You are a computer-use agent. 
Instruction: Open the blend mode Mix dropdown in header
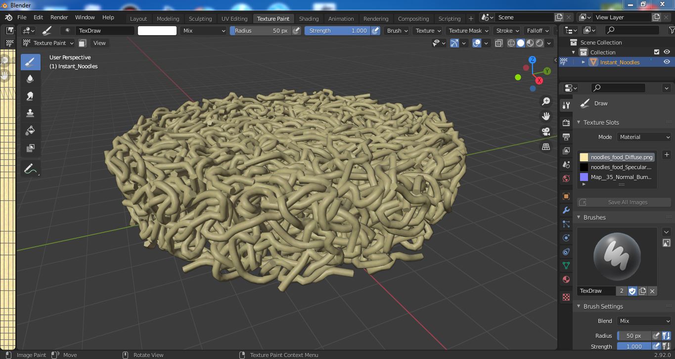[x=203, y=31]
